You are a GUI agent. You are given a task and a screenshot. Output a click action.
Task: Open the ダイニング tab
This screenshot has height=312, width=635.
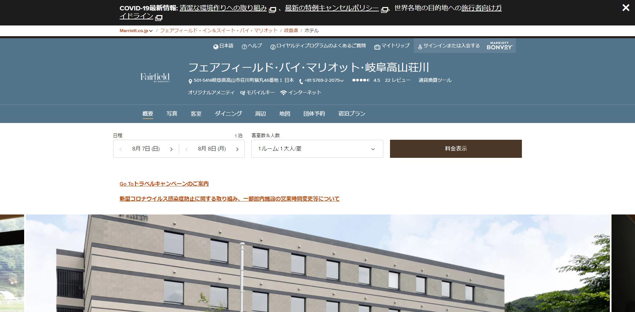(228, 114)
